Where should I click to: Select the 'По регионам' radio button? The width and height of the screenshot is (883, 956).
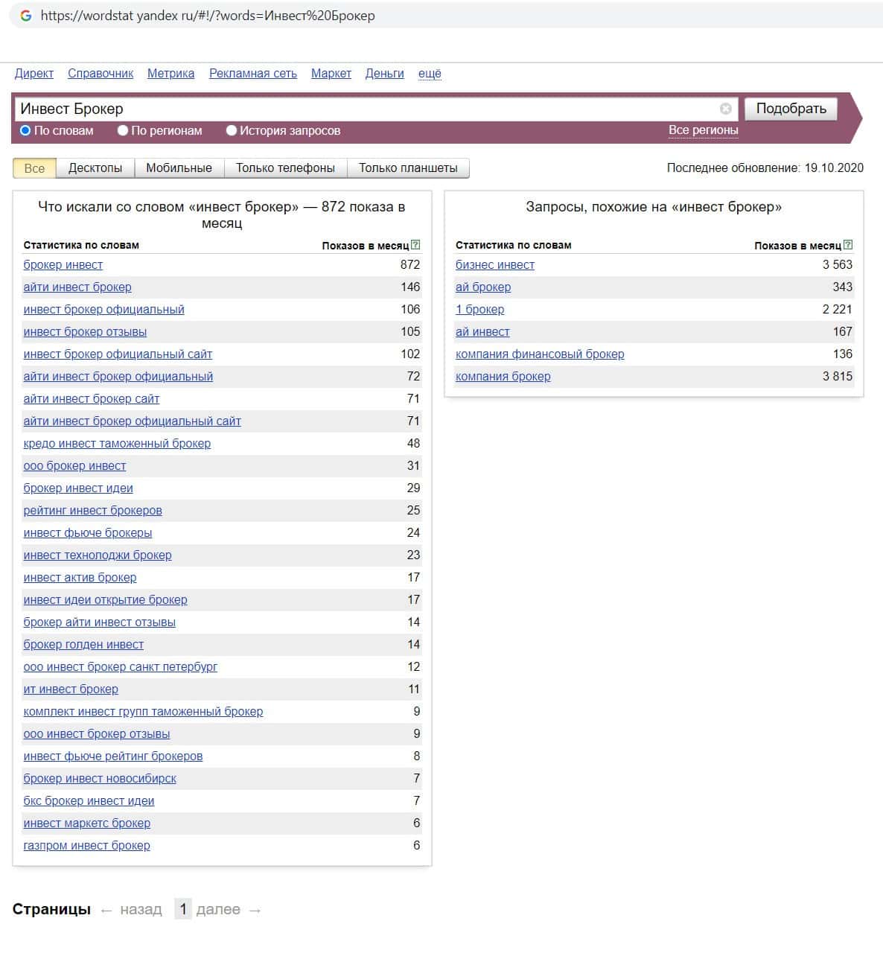[123, 130]
